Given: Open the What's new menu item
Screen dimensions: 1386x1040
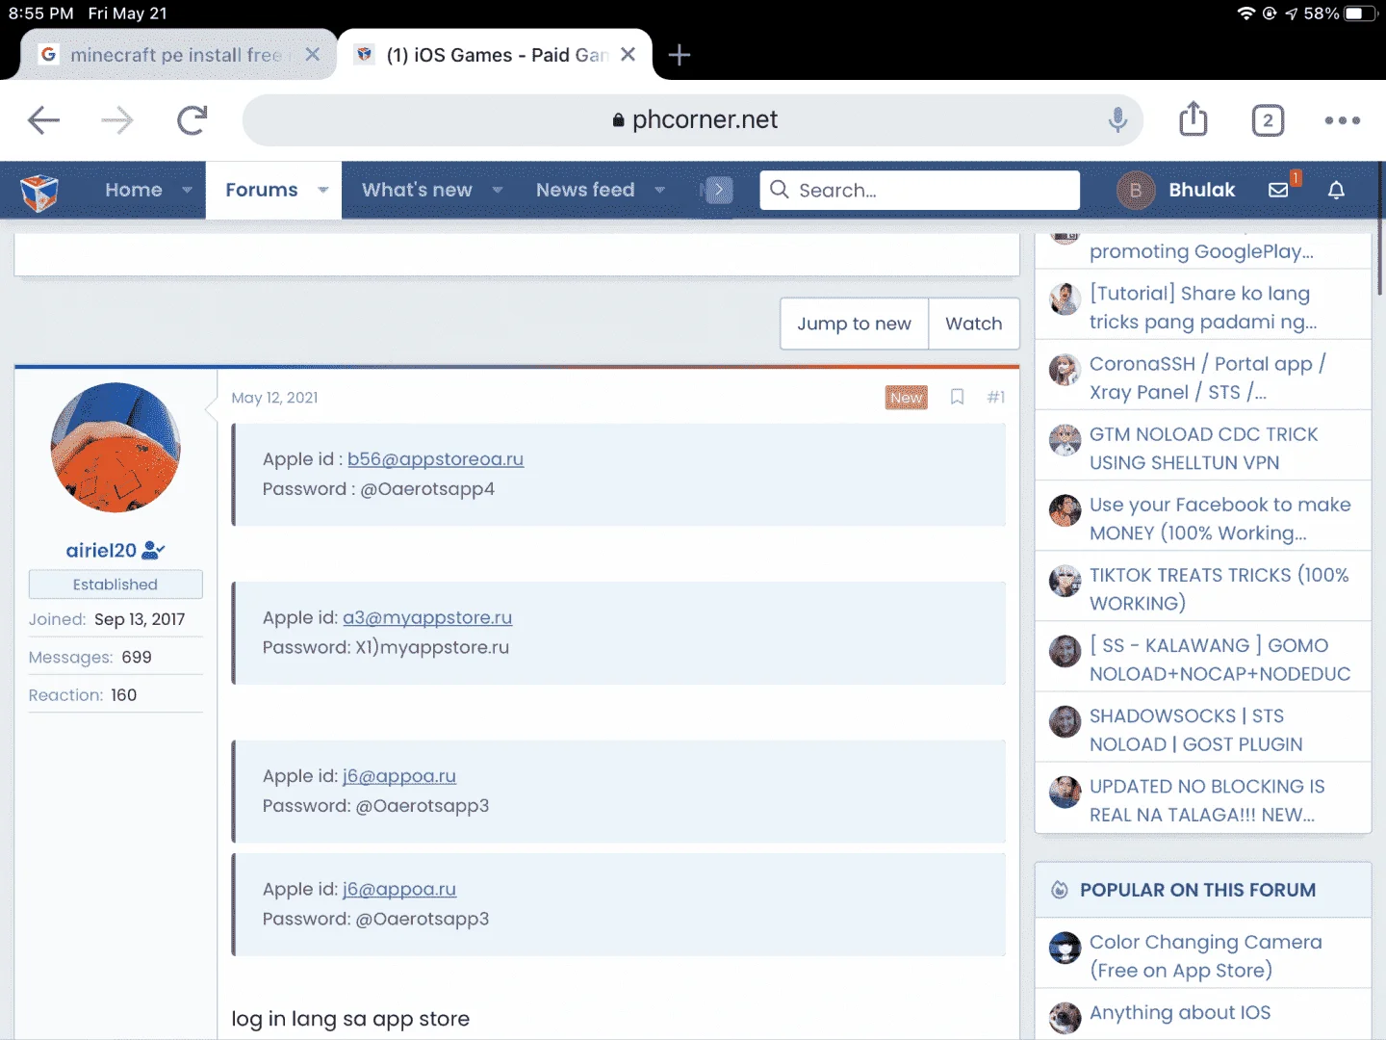Looking at the screenshot, I should point(417,190).
